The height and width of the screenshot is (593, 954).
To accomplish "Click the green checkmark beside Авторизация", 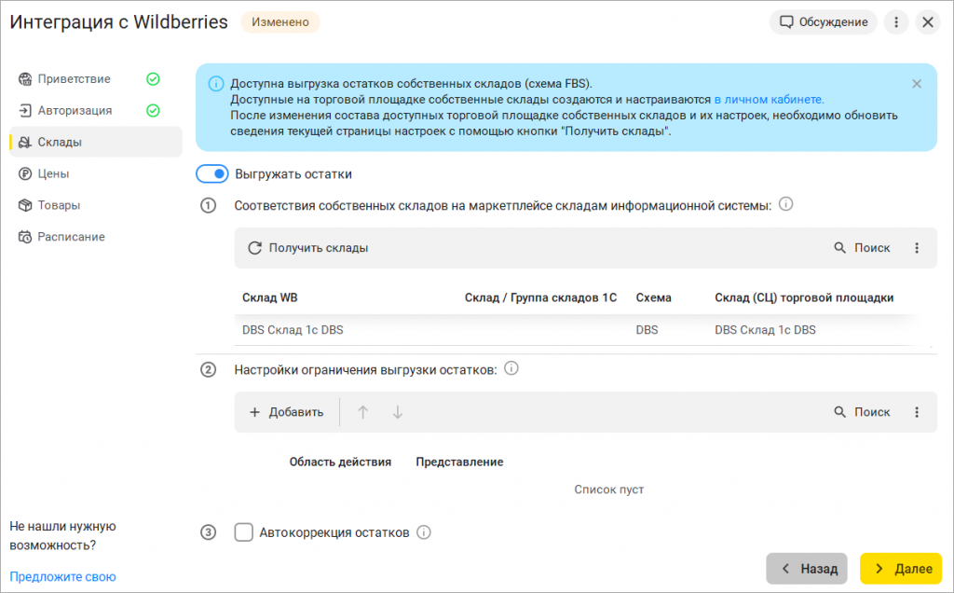I will click(154, 111).
